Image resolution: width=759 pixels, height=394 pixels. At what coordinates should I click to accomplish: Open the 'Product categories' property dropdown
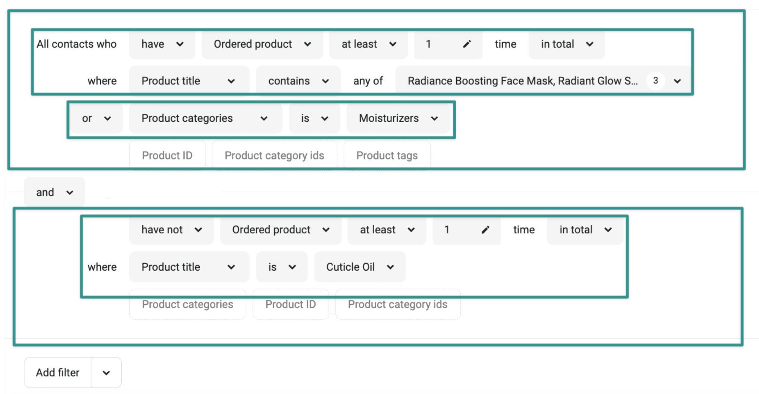(204, 118)
